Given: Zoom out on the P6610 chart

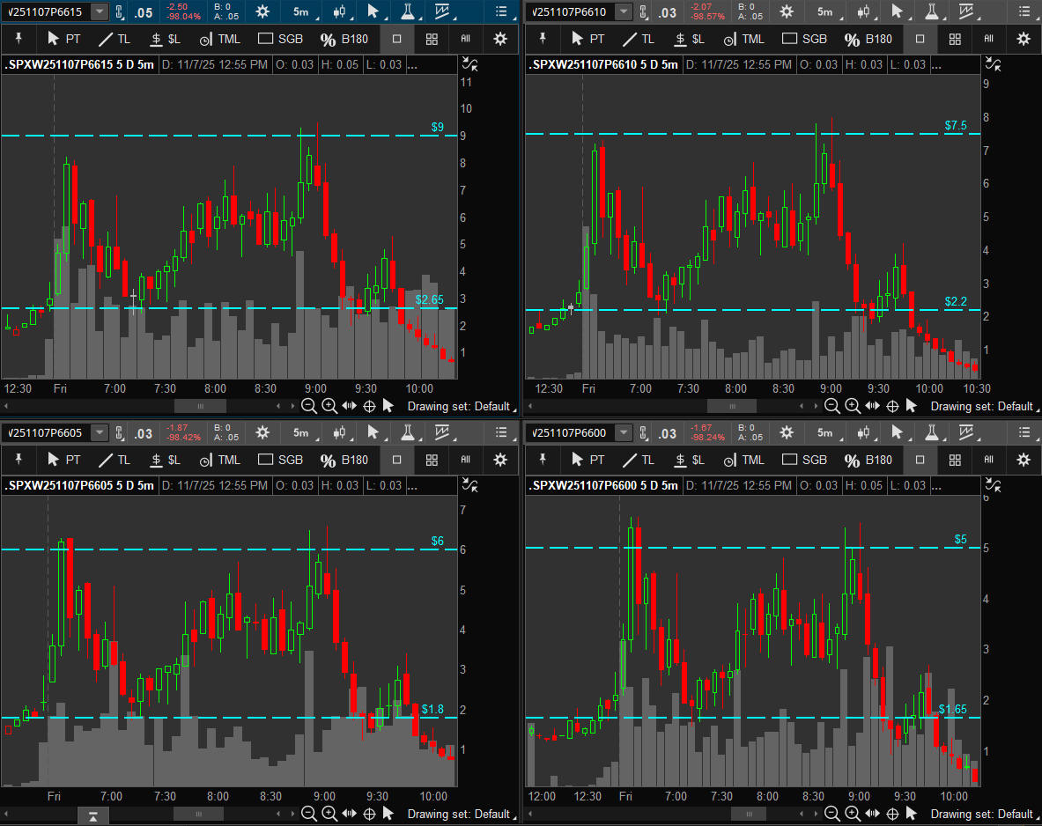Looking at the screenshot, I should (x=831, y=406).
